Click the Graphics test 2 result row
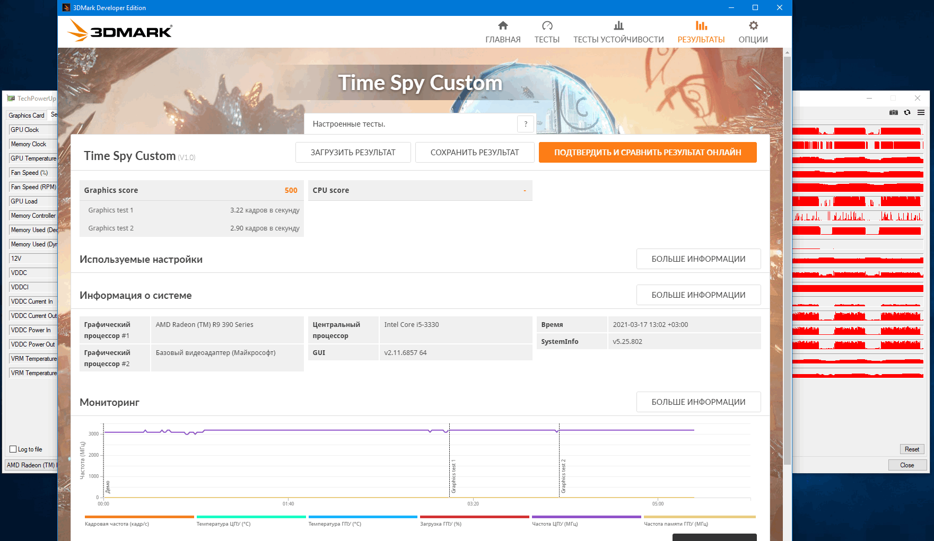Viewport: 934px width, 541px height. (191, 228)
